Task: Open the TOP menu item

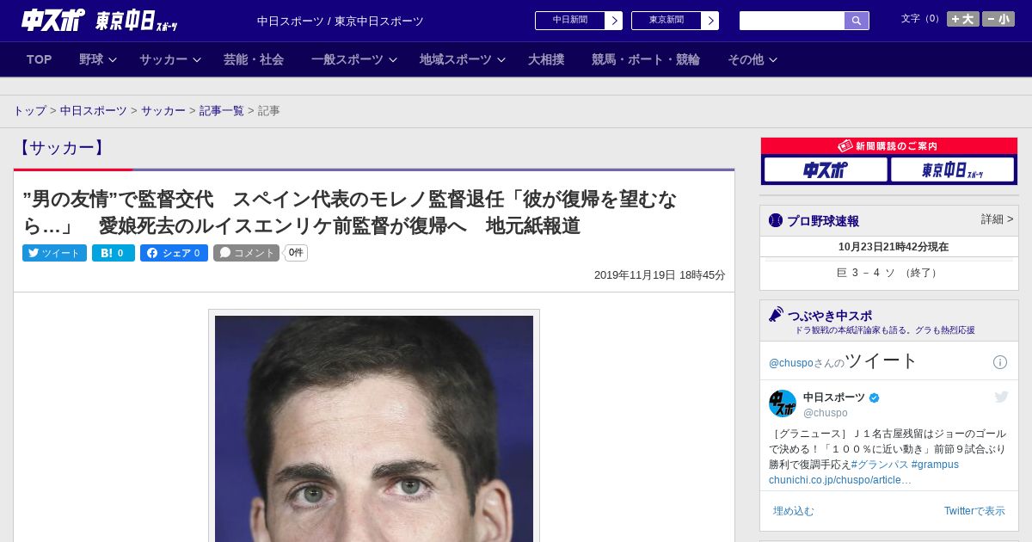Action: point(40,59)
